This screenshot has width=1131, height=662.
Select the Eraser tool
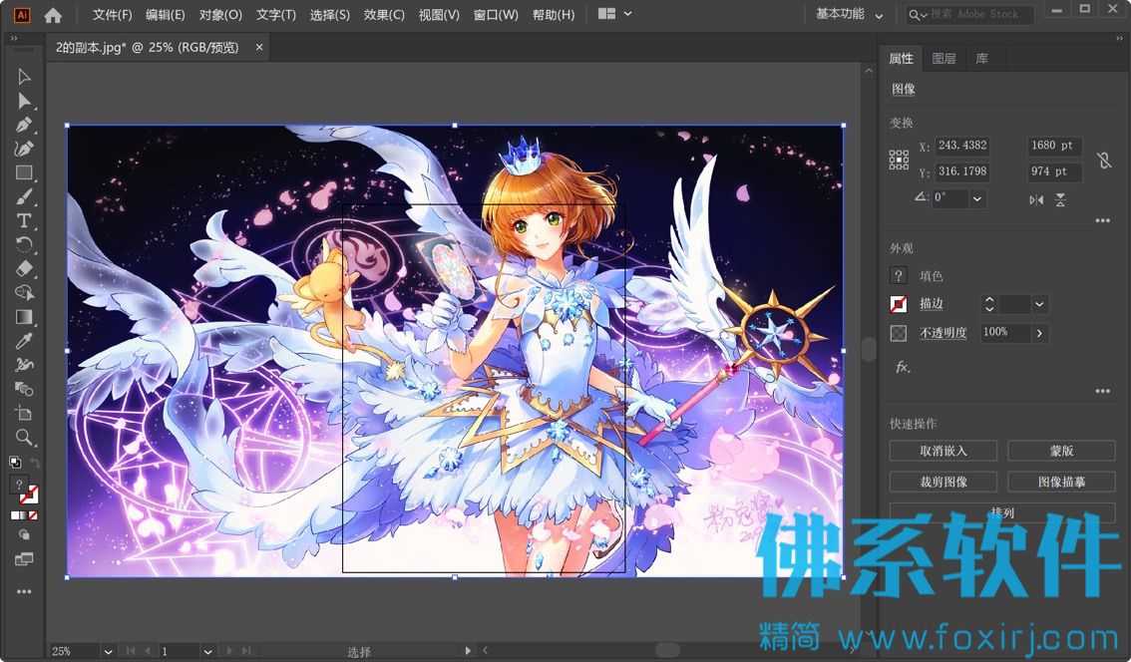24,269
